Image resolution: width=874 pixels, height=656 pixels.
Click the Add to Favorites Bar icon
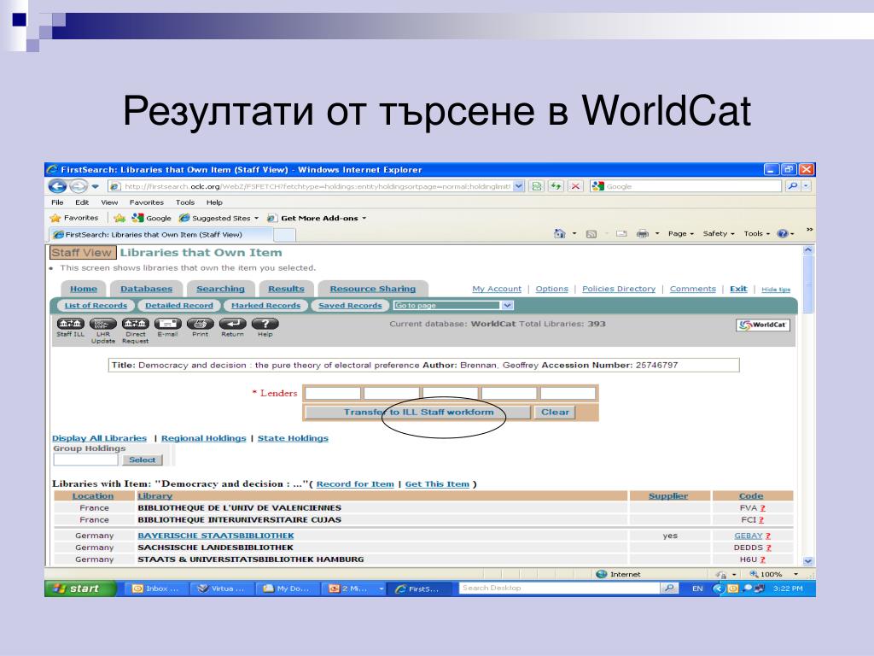coord(119,218)
